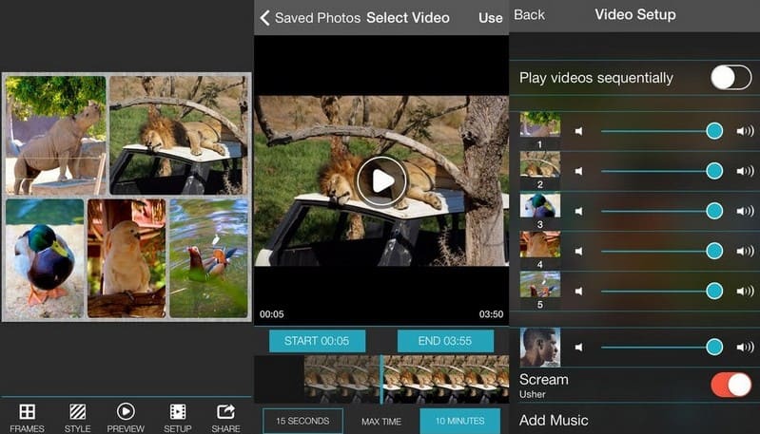Image resolution: width=760 pixels, height=434 pixels.
Task: Tap Back in Video Setup header
Action: (x=529, y=14)
